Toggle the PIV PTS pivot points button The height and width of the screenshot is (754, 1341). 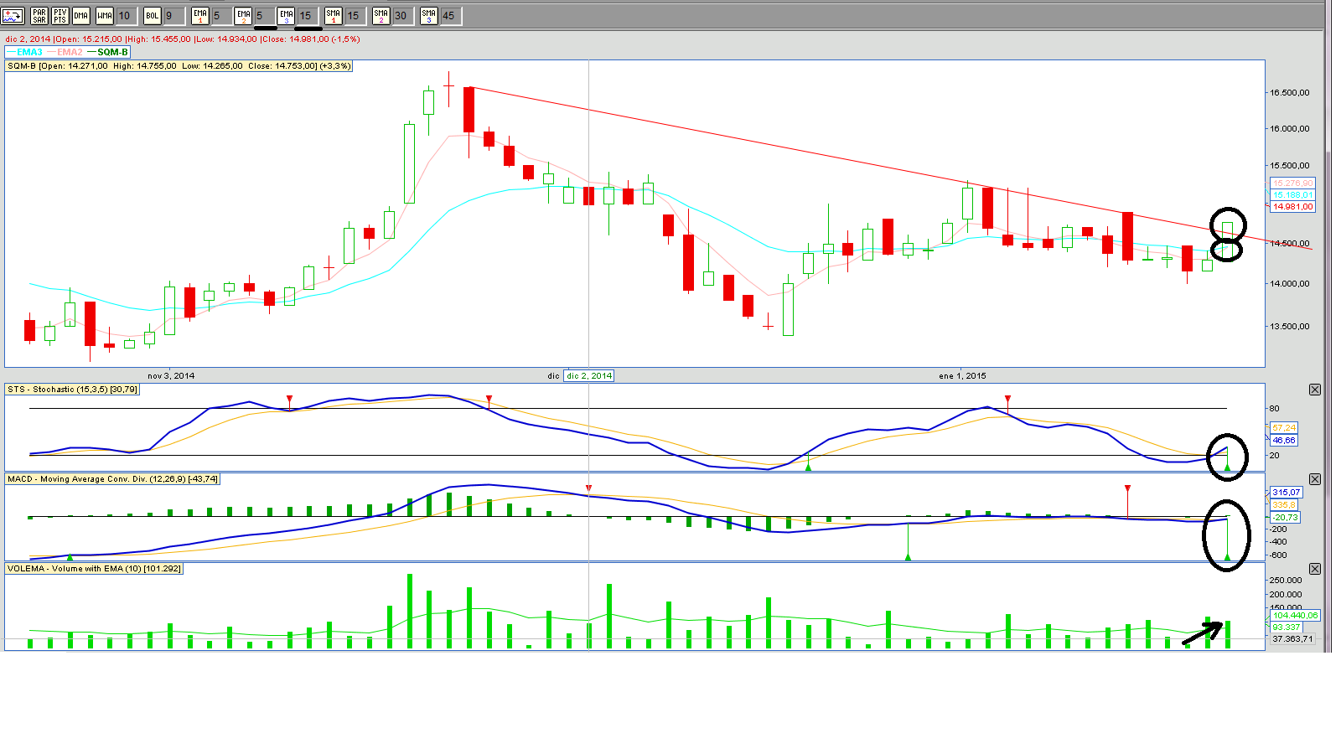click(x=60, y=15)
